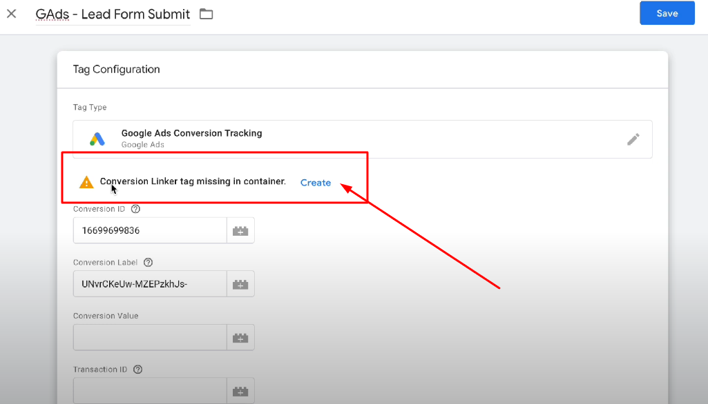Image resolution: width=708 pixels, height=404 pixels.
Task: Open the folder icon beside tag name
Action: tap(207, 14)
